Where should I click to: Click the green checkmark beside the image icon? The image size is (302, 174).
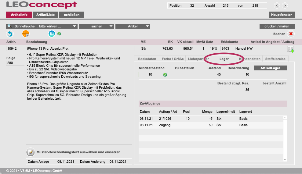tap(59, 34)
